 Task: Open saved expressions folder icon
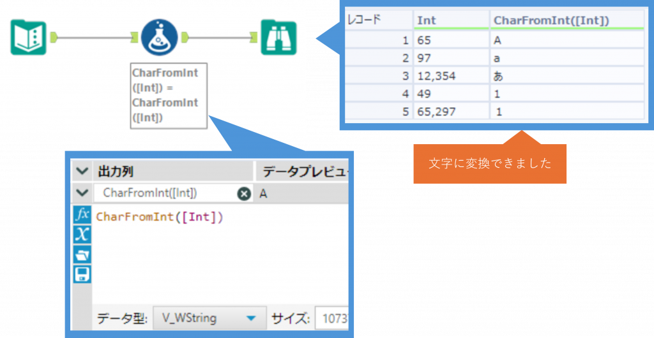[83, 254]
